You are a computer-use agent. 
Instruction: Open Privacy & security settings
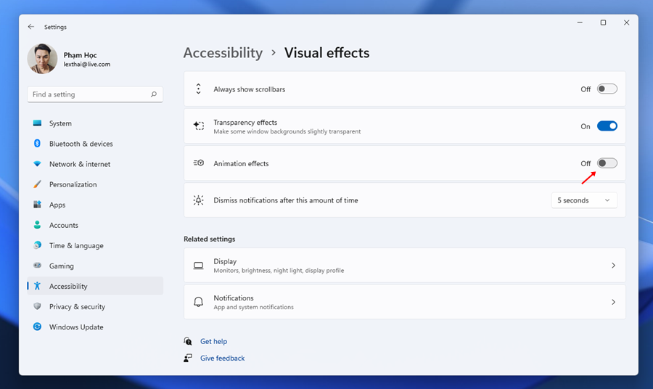[x=95, y=306]
